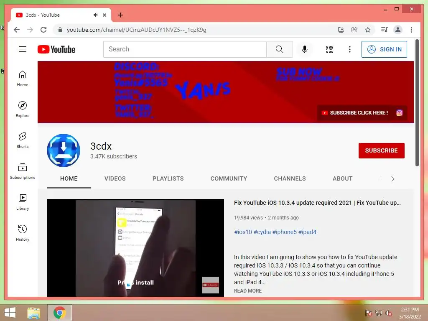Click the 19,984 views text
This screenshot has height=321, width=428.
pyautogui.click(x=248, y=217)
